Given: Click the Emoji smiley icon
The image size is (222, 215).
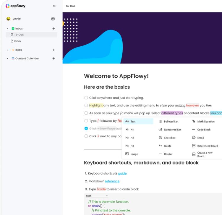Looking at the screenshot, I should tap(194, 138).
